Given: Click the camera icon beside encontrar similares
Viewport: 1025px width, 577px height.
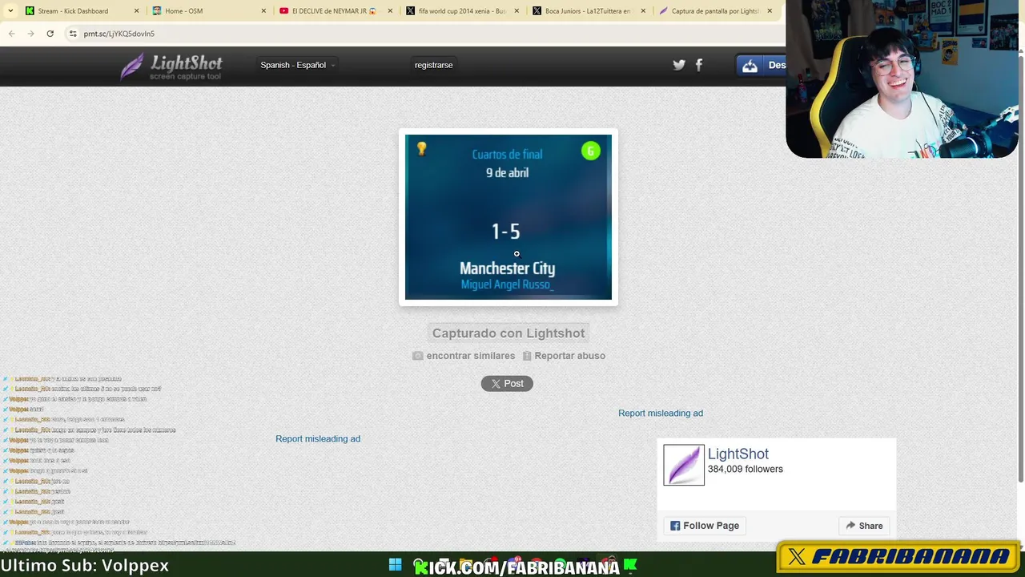Looking at the screenshot, I should tap(417, 356).
